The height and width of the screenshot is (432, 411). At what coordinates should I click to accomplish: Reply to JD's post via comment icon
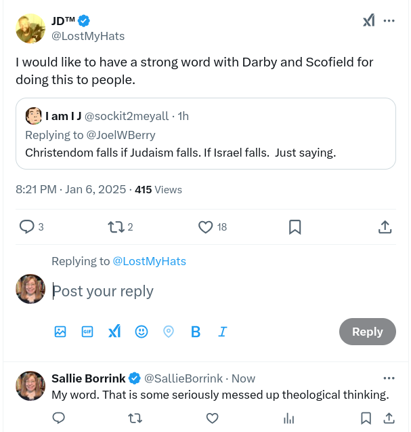(27, 227)
